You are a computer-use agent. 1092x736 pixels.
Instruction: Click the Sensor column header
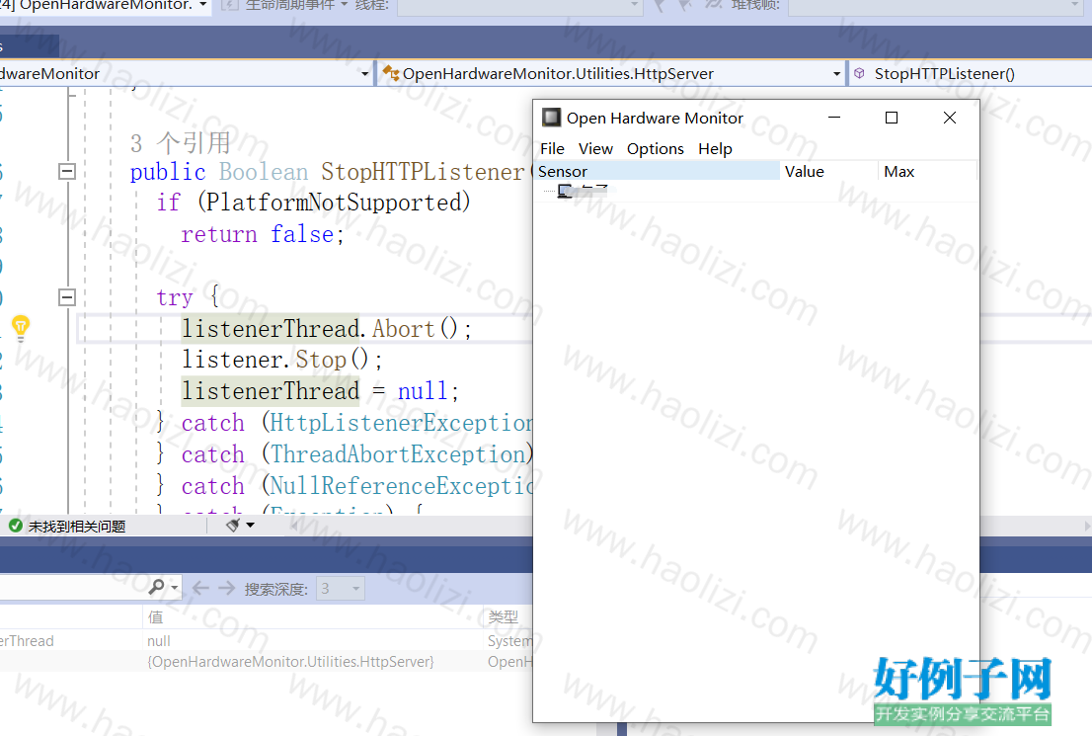click(657, 171)
